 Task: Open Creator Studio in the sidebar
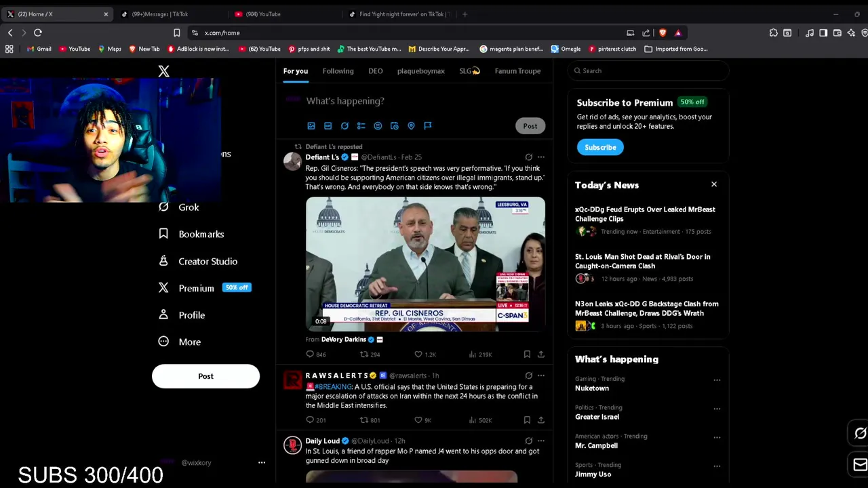coord(198,261)
